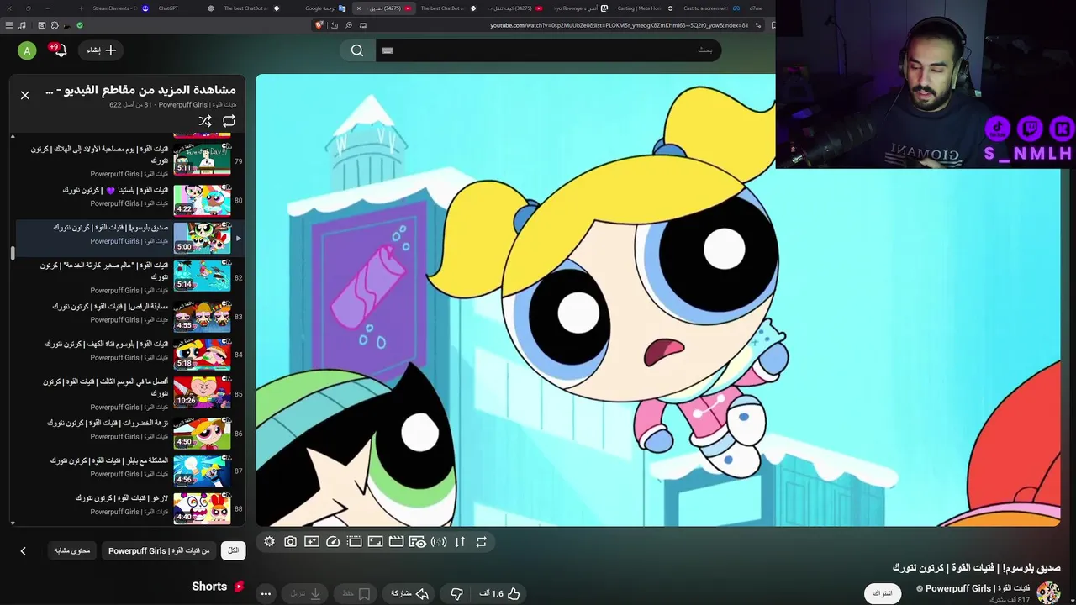Click the sparkle filter icon in enhancer toolbar
This screenshot has height=605, width=1076.
click(x=311, y=542)
